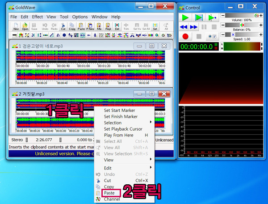Click the red Record button

[185, 36]
